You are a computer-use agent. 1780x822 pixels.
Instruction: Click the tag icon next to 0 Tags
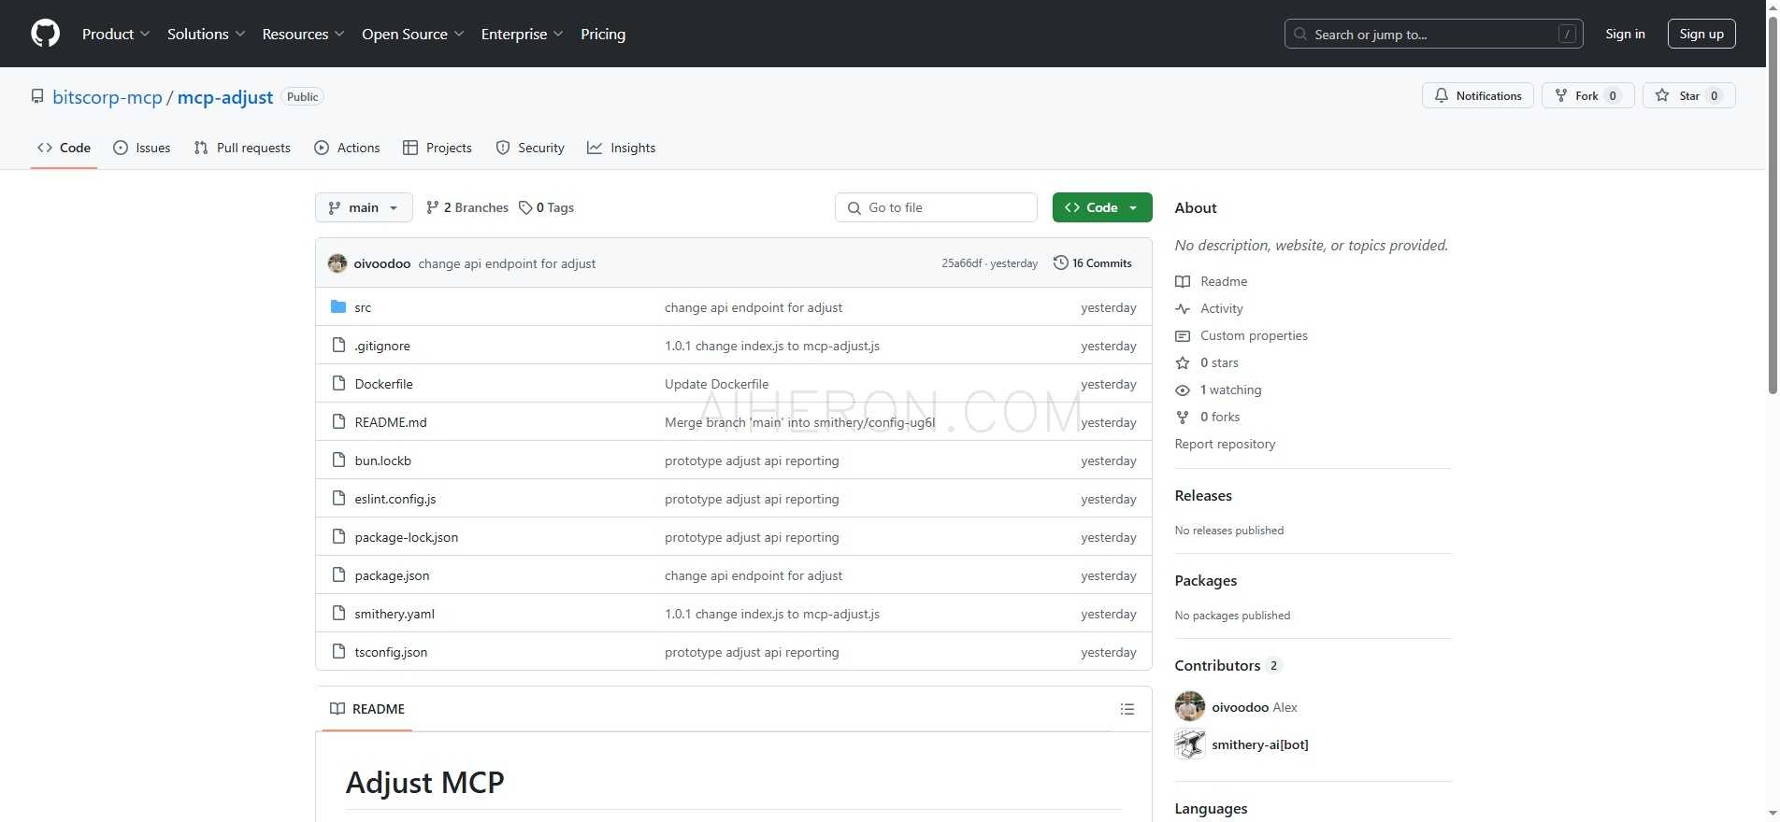click(525, 207)
